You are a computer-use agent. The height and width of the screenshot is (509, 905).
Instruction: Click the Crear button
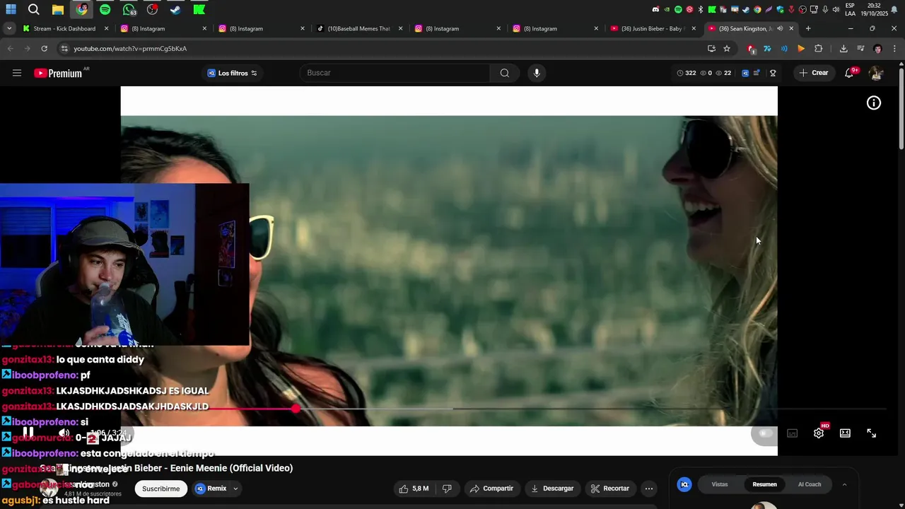click(813, 73)
